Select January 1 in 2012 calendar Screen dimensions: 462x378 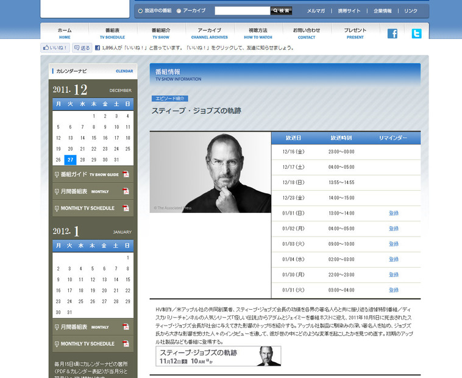point(127,258)
